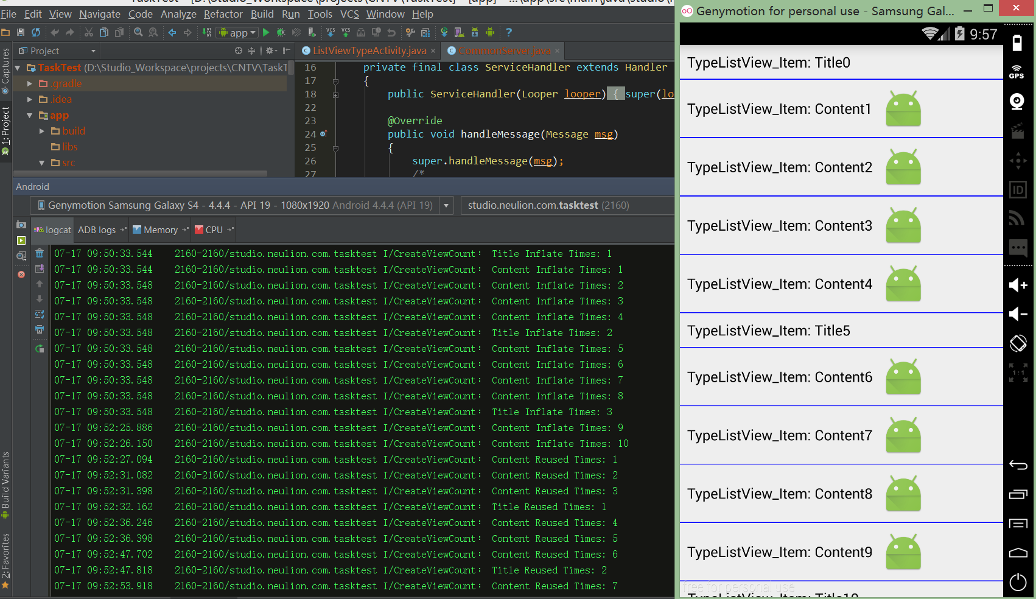
Task: Switch to the ADB logs tab
Action: tap(101, 229)
